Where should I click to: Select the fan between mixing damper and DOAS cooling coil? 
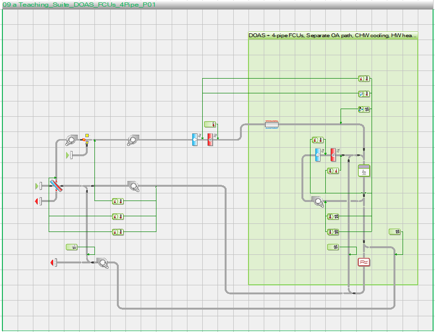pos(133,140)
